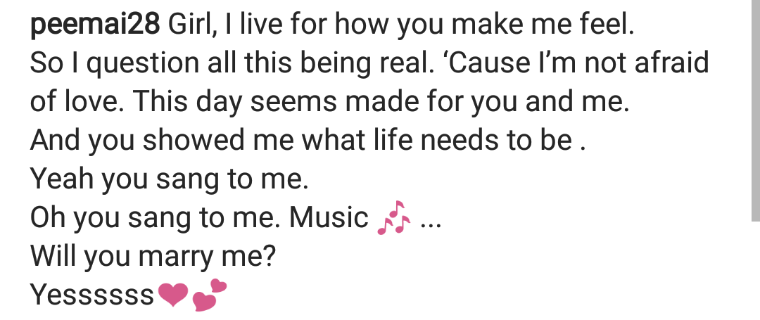
Task: Click the large pink heart emoji
Action: point(173,295)
